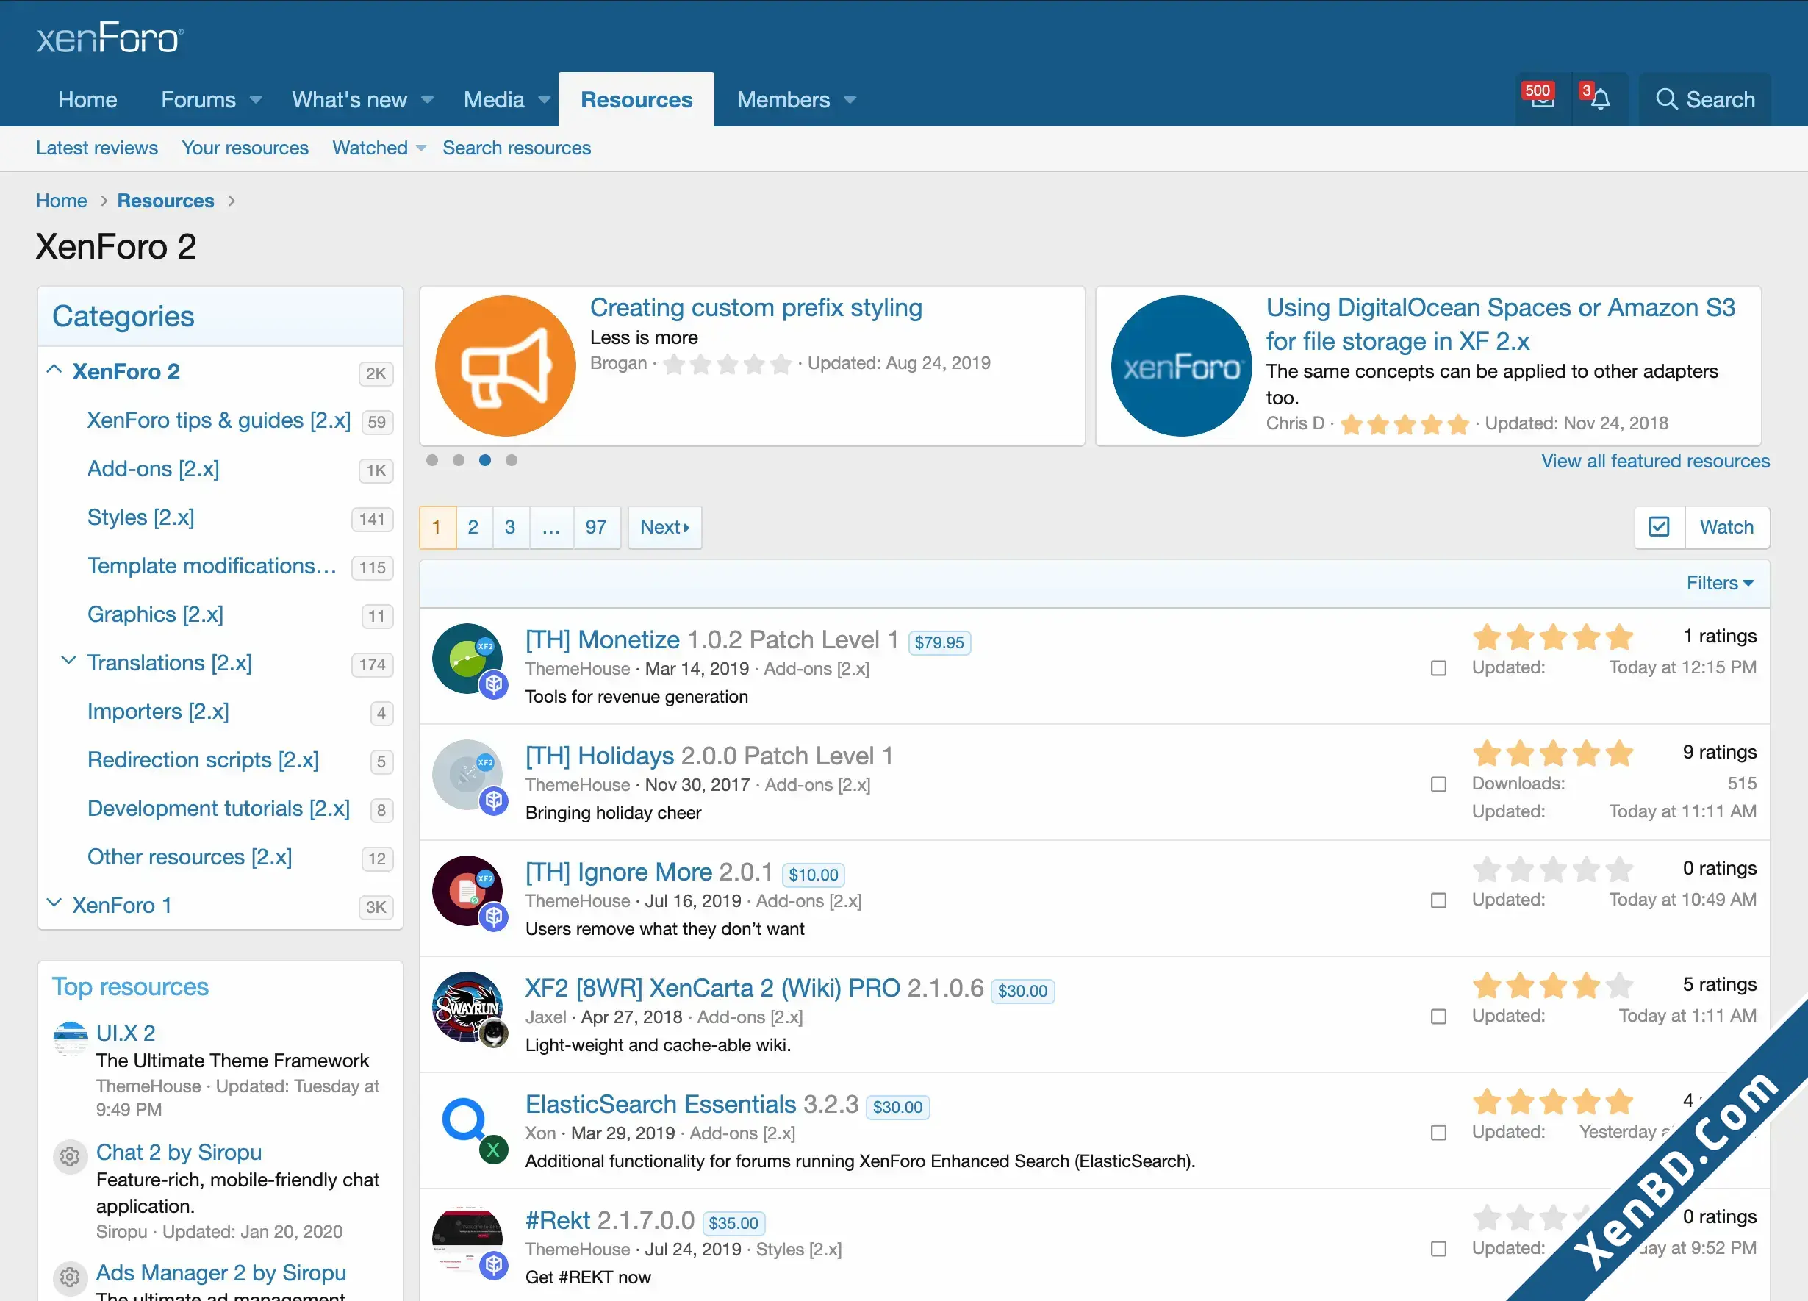Open Add-ons [2.x] category
The height and width of the screenshot is (1301, 1808).
[x=153, y=468]
